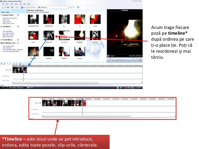Collapse the Capture Video section

pos(18,15)
